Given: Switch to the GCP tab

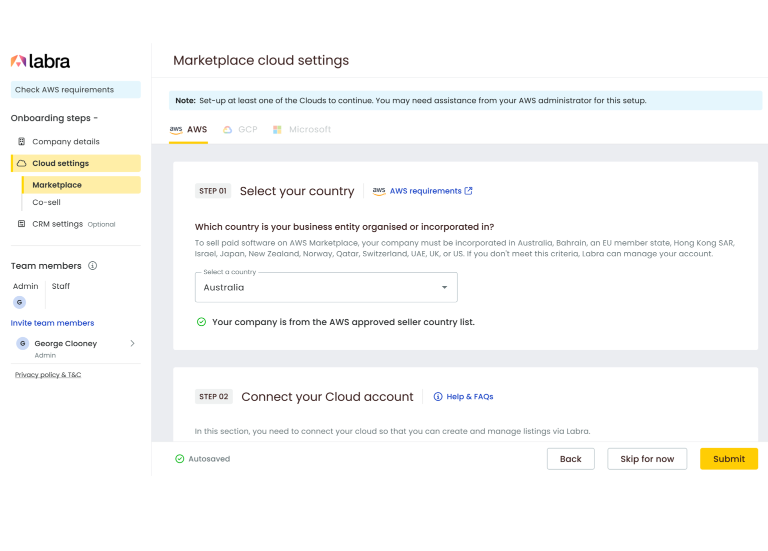Looking at the screenshot, I should [240, 130].
